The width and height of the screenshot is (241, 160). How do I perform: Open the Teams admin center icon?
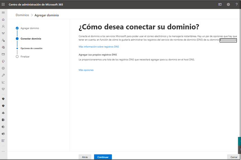[3, 134]
